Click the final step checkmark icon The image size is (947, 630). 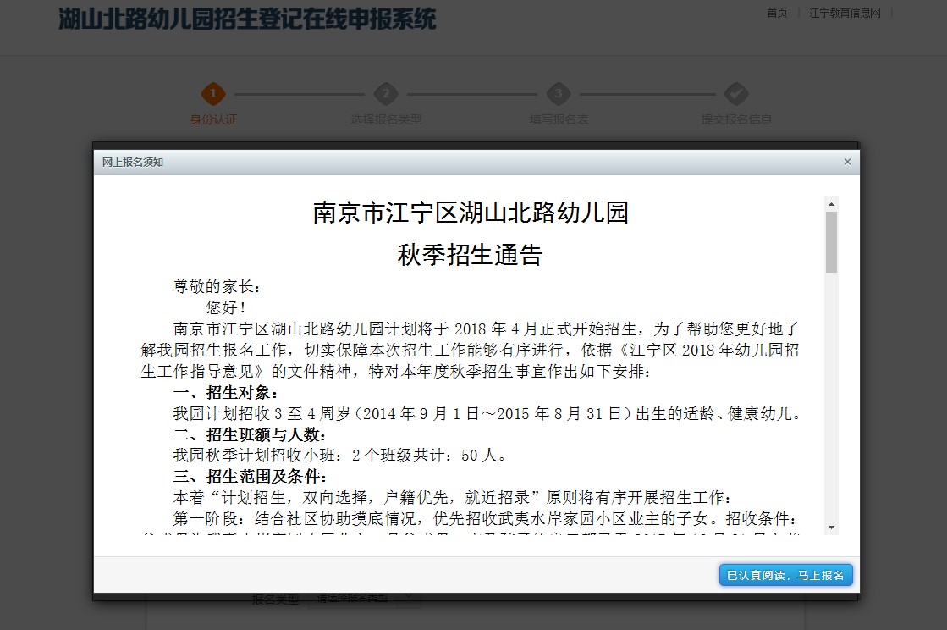[x=735, y=93]
